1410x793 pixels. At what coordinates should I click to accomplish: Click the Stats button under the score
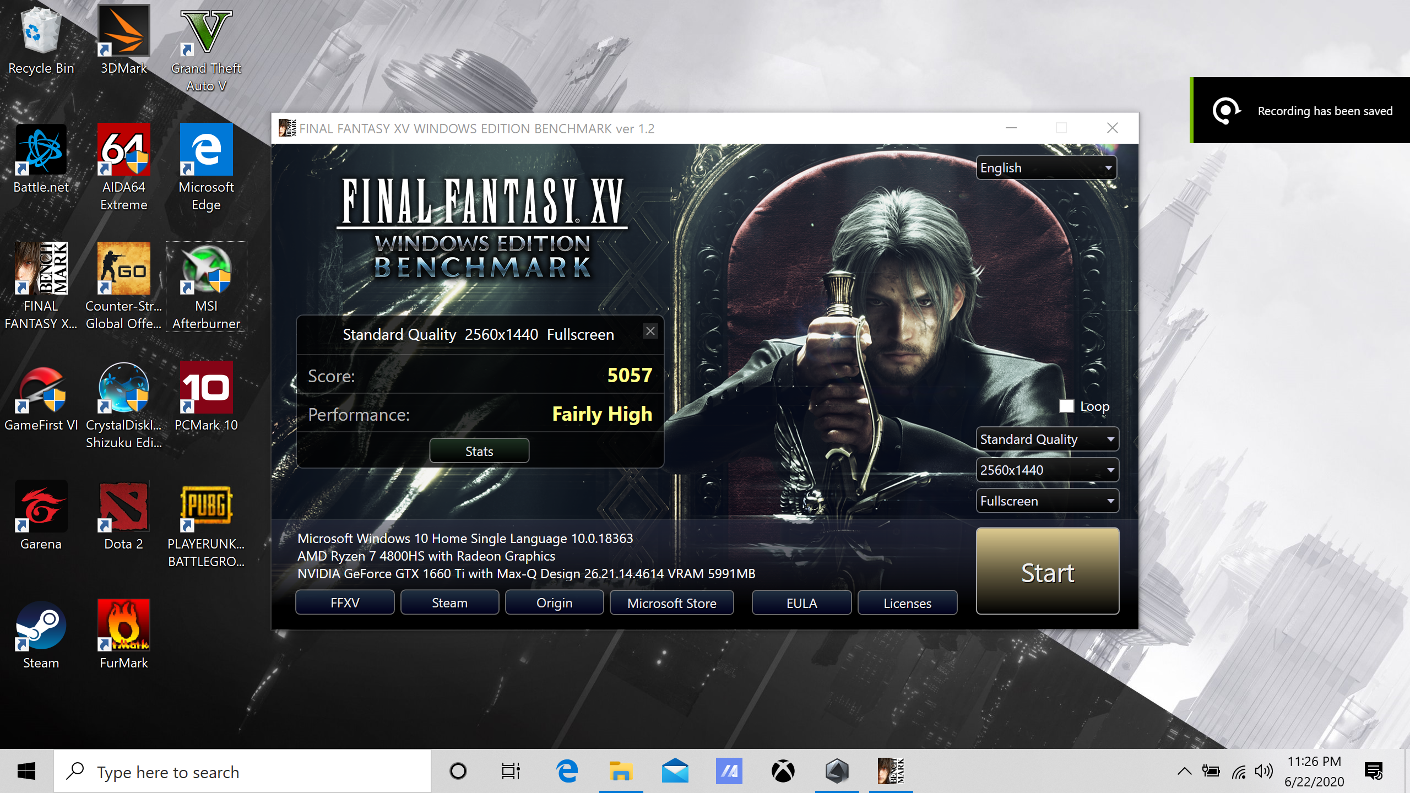click(479, 451)
